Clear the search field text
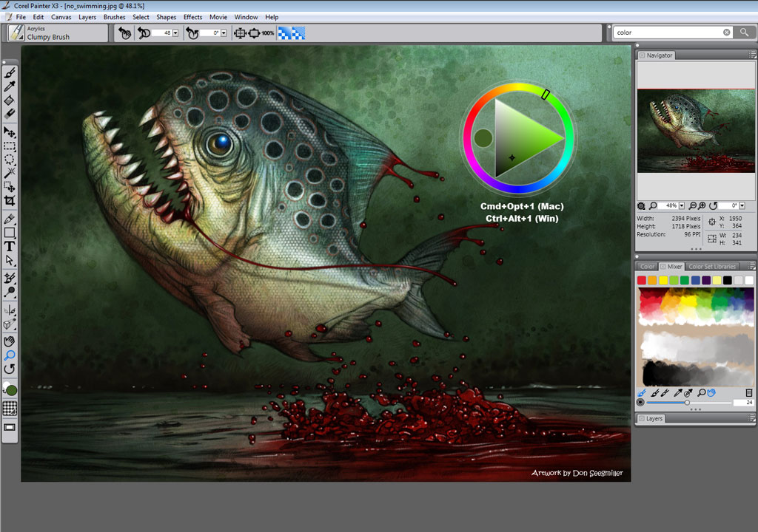The height and width of the screenshot is (532, 758). click(726, 33)
